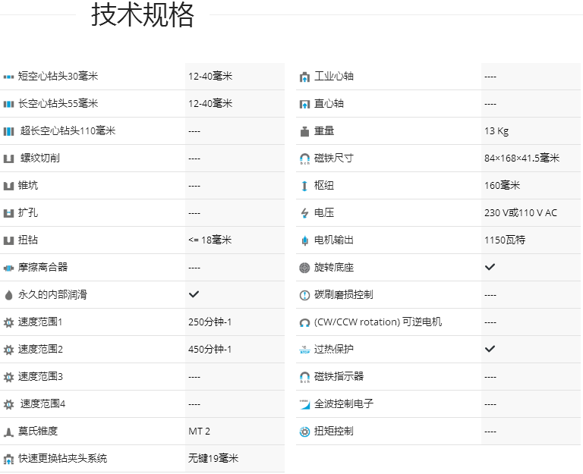This screenshot has width=583, height=474.
Task: Click the rotating base checkmark
Action: pyautogui.click(x=490, y=267)
